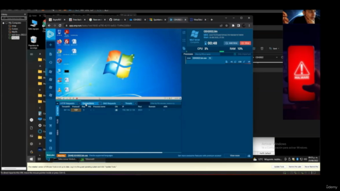This screenshot has height=191, width=340.
Task: Click the filter by PID or name field
Action: click(x=207, y=54)
